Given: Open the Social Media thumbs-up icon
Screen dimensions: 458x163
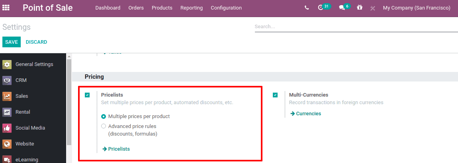Looking at the screenshot, I should tap(7, 128).
